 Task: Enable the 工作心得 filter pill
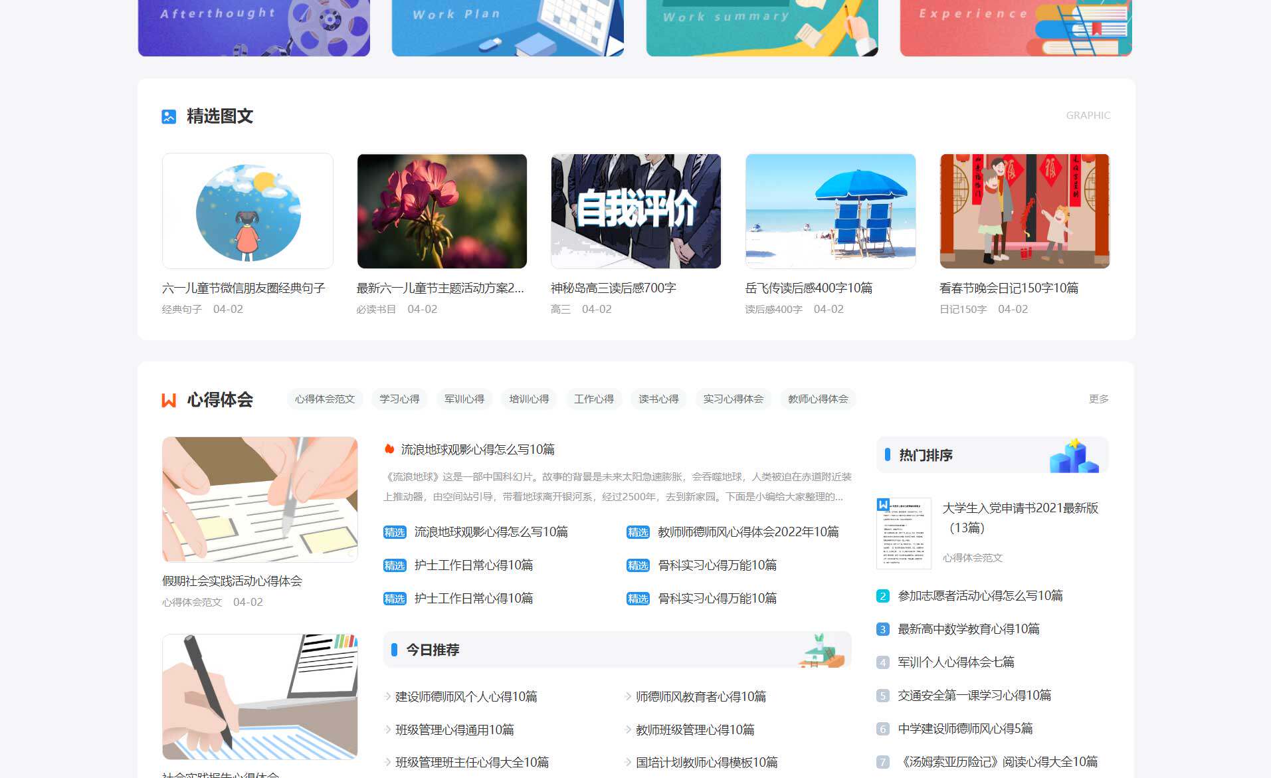click(x=593, y=399)
